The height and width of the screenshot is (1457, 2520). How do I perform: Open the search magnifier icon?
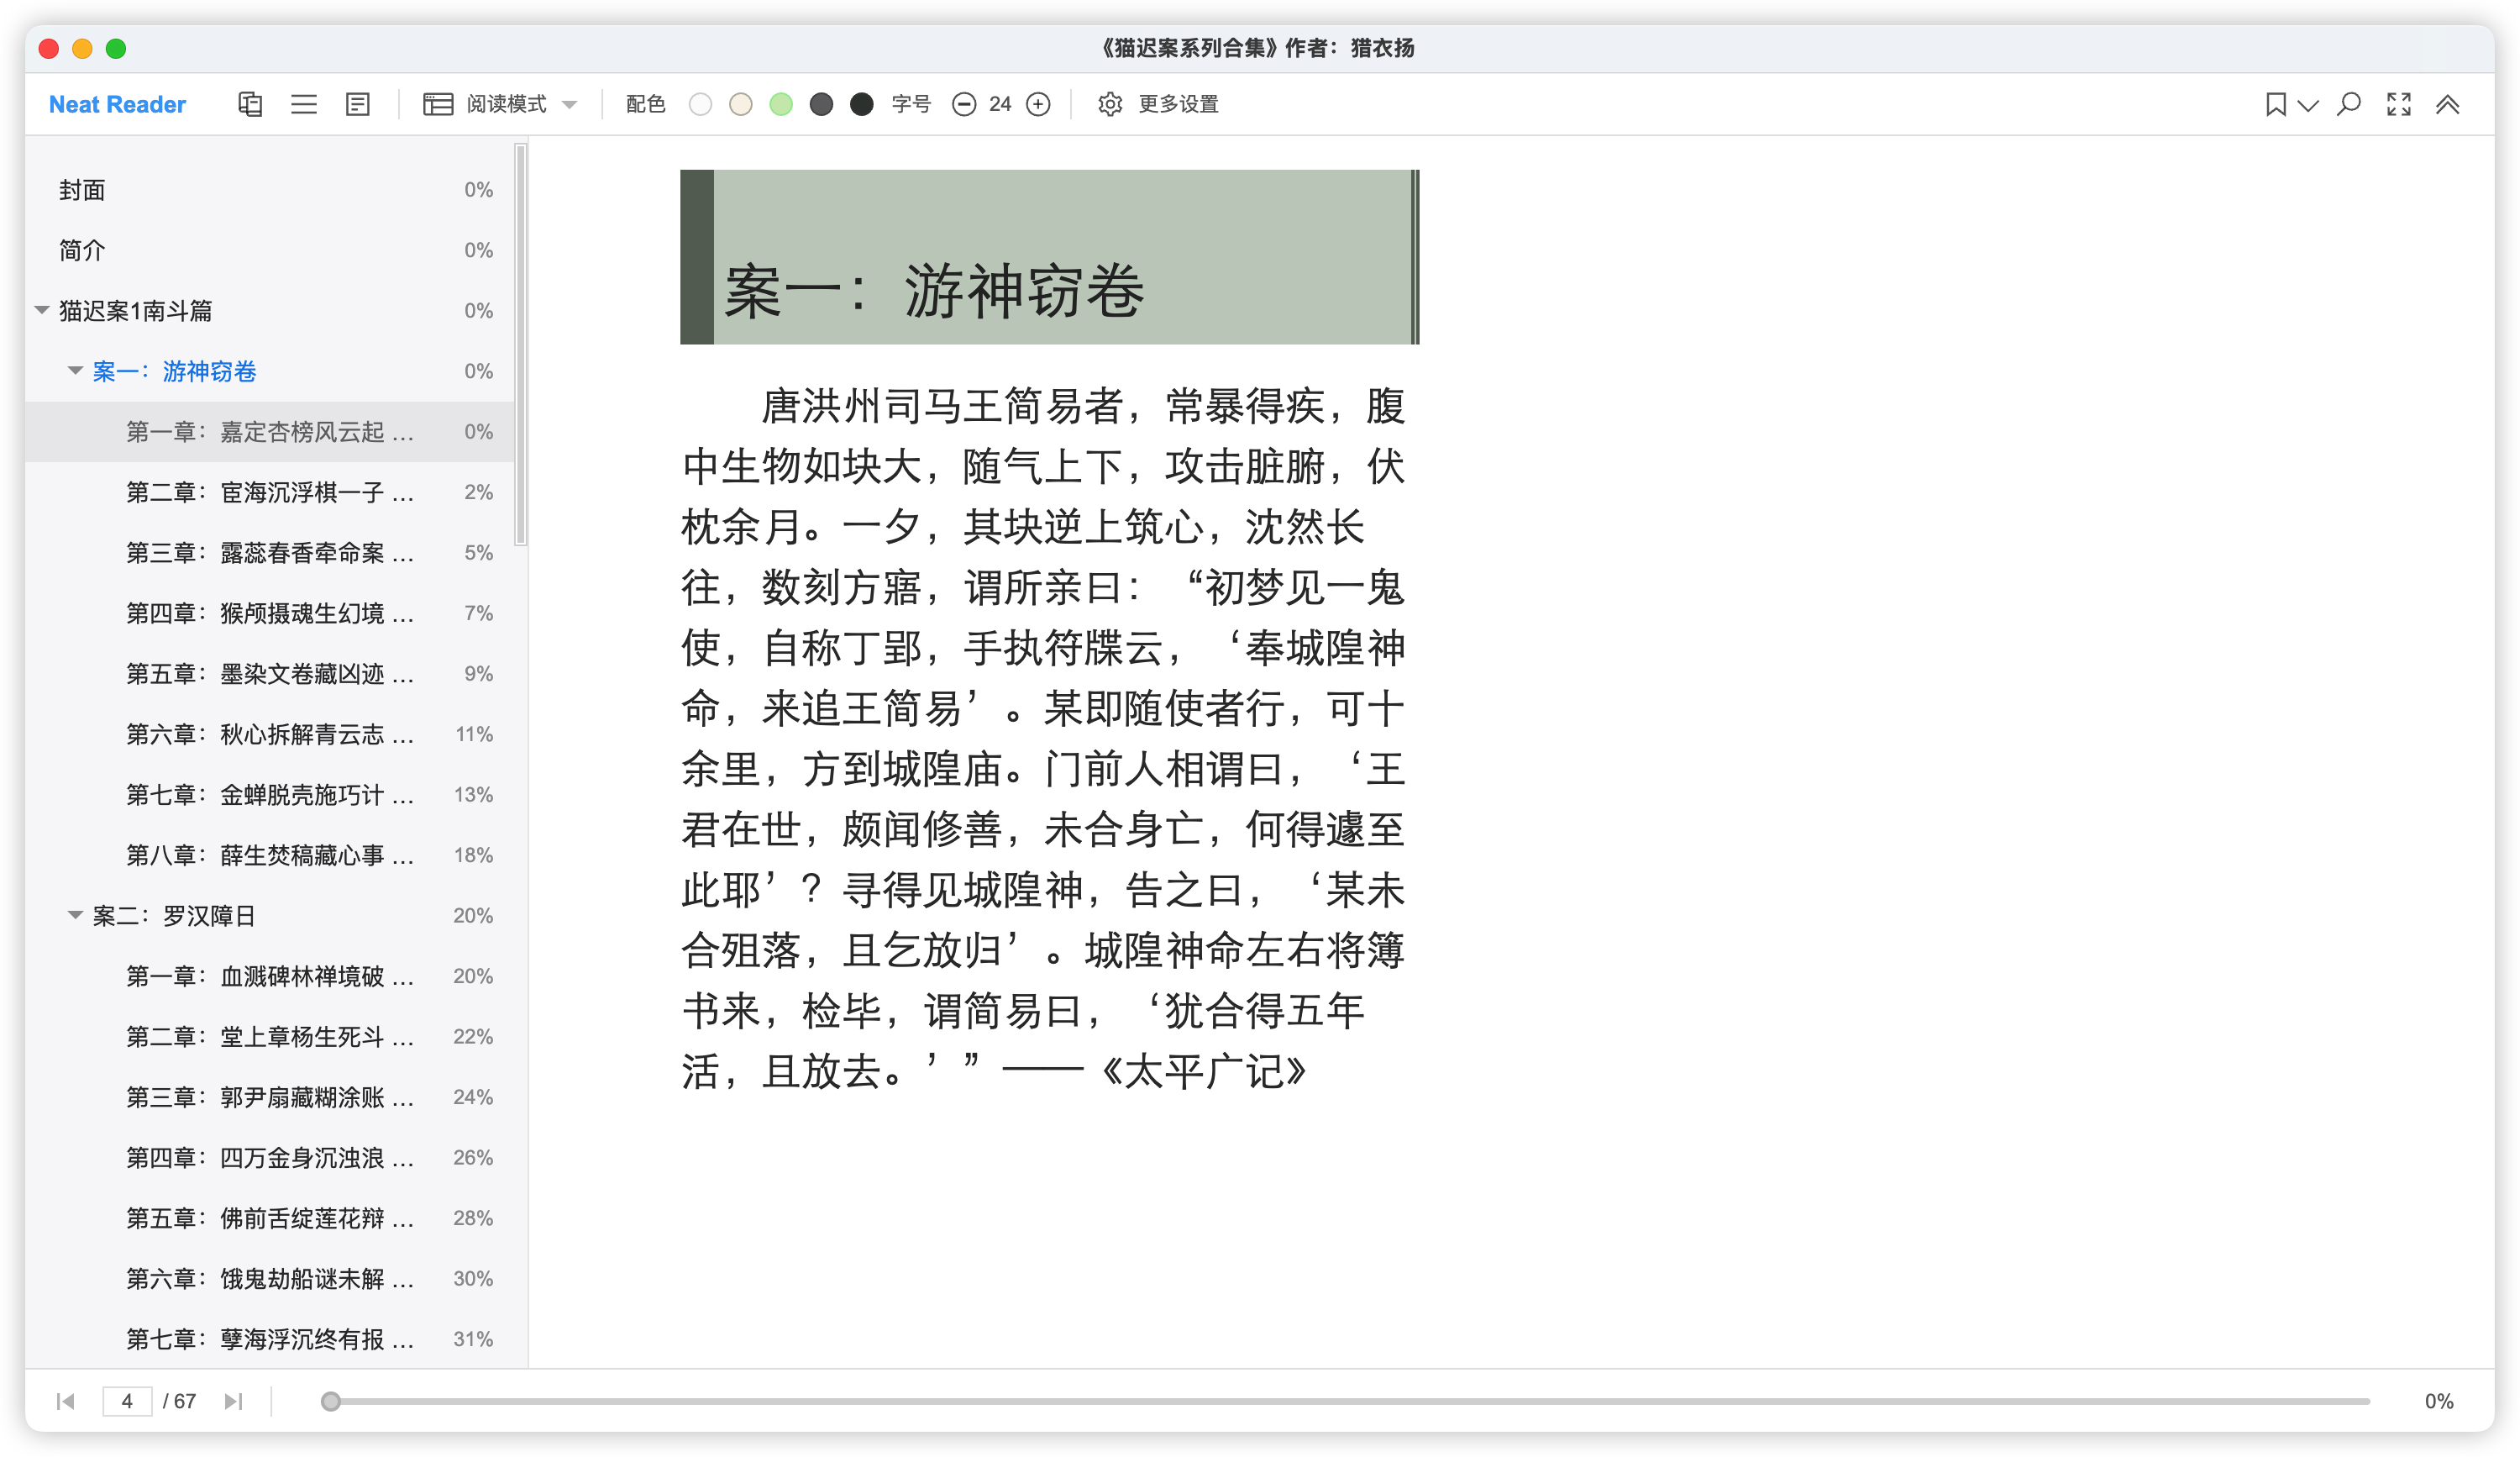point(2349,104)
